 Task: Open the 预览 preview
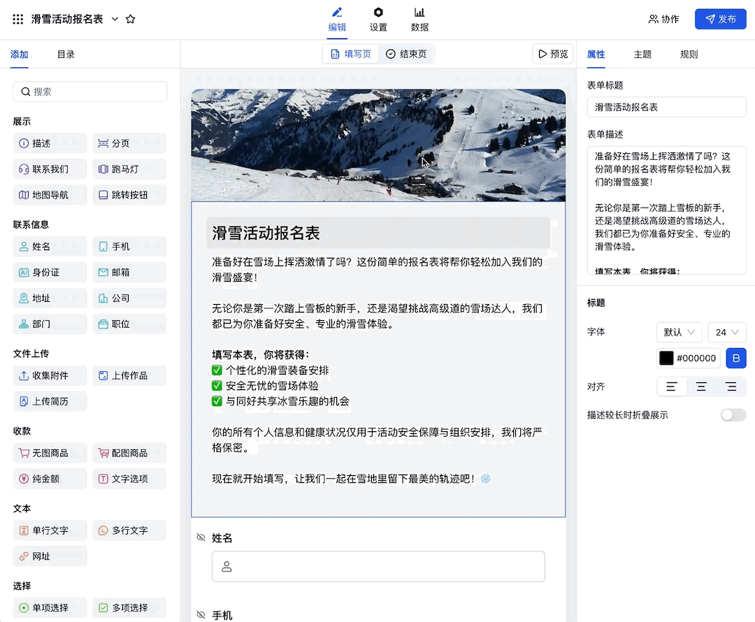[552, 54]
